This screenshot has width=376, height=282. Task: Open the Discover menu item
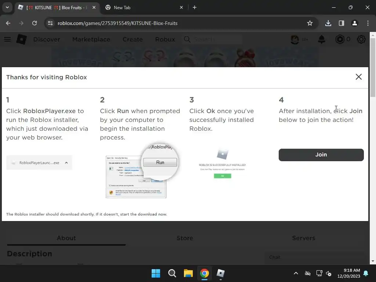(47, 39)
